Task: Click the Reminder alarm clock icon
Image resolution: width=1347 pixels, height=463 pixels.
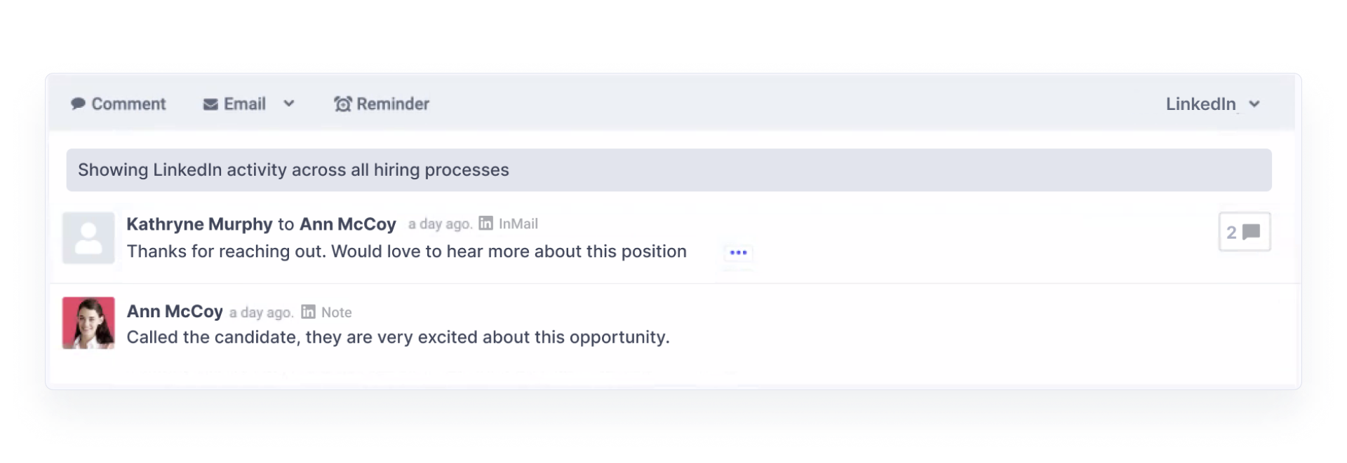Action: point(342,104)
